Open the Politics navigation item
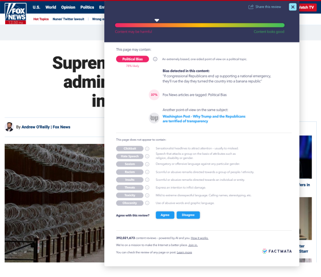This screenshot has height=277, width=321. (x=87, y=8)
